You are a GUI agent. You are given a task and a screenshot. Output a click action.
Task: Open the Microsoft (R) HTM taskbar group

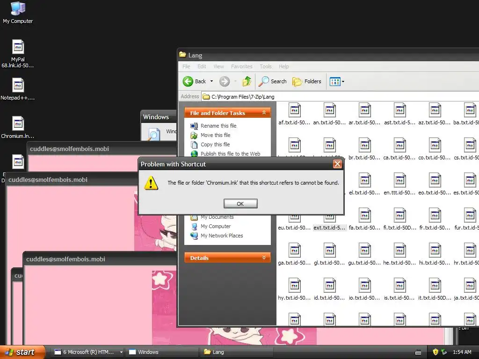pos(88,352)
